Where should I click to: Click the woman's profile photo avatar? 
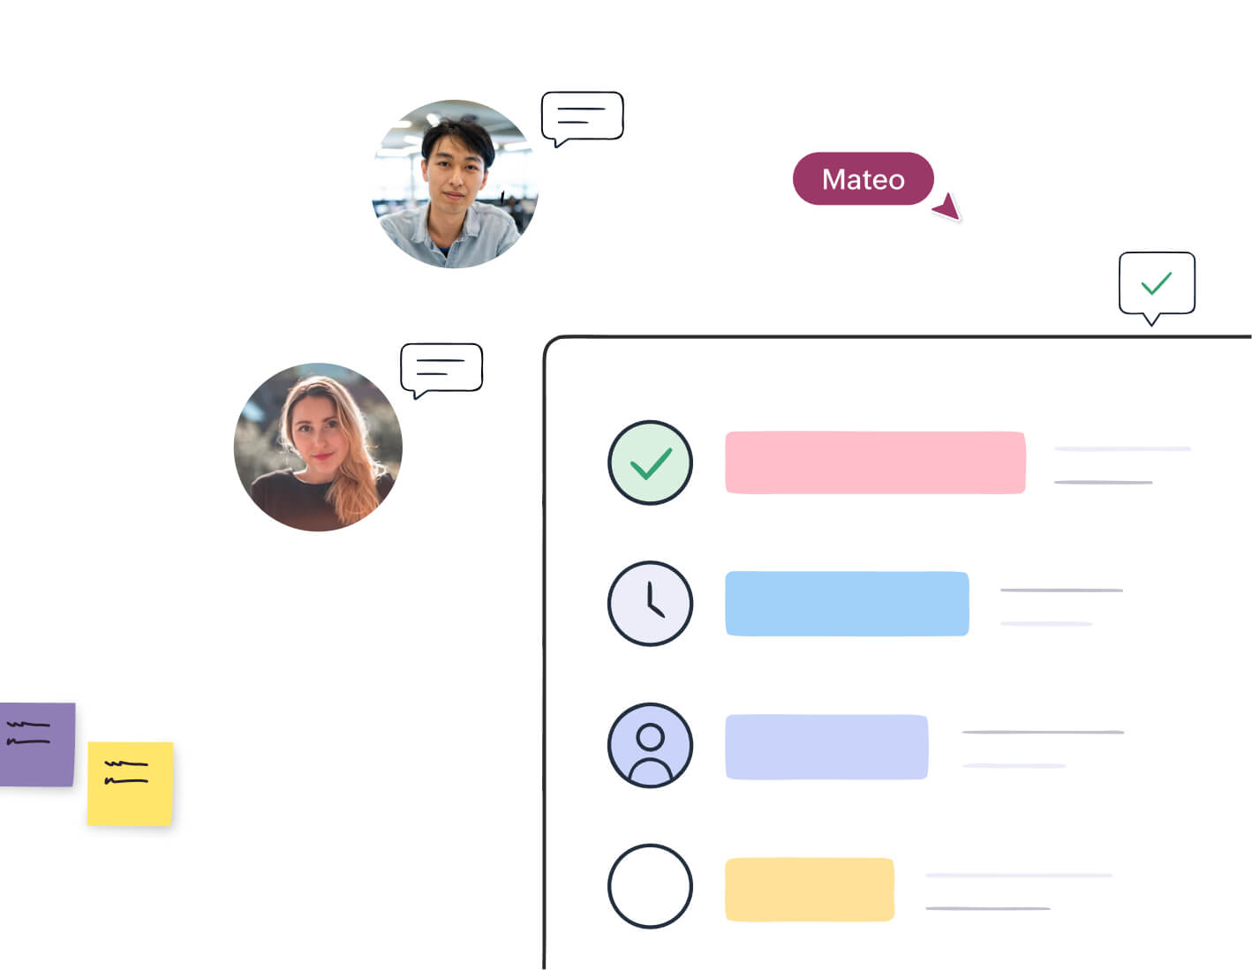[x=318, y=447]
